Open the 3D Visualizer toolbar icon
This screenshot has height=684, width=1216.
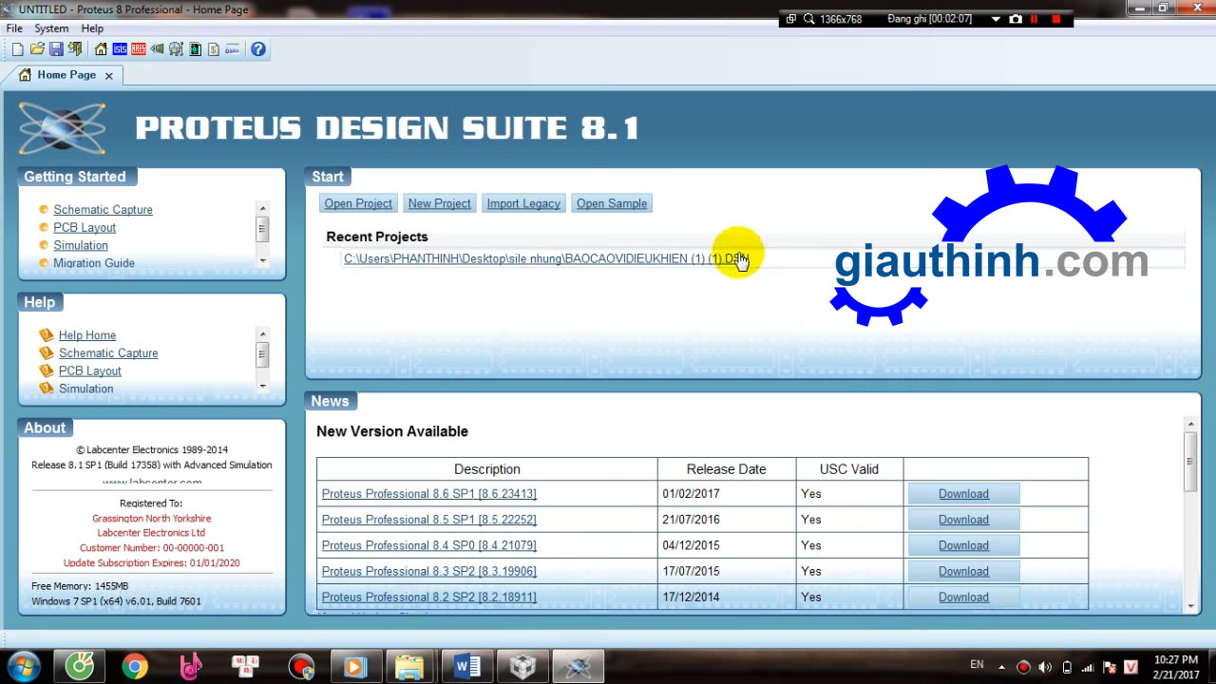pos(157,49)
